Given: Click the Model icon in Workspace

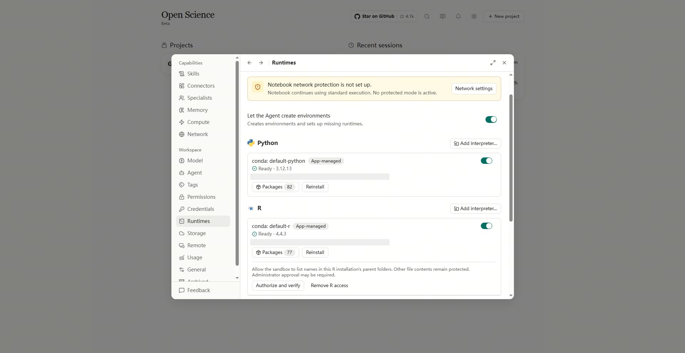Looking at the screenshot, I should pos(182,161).
